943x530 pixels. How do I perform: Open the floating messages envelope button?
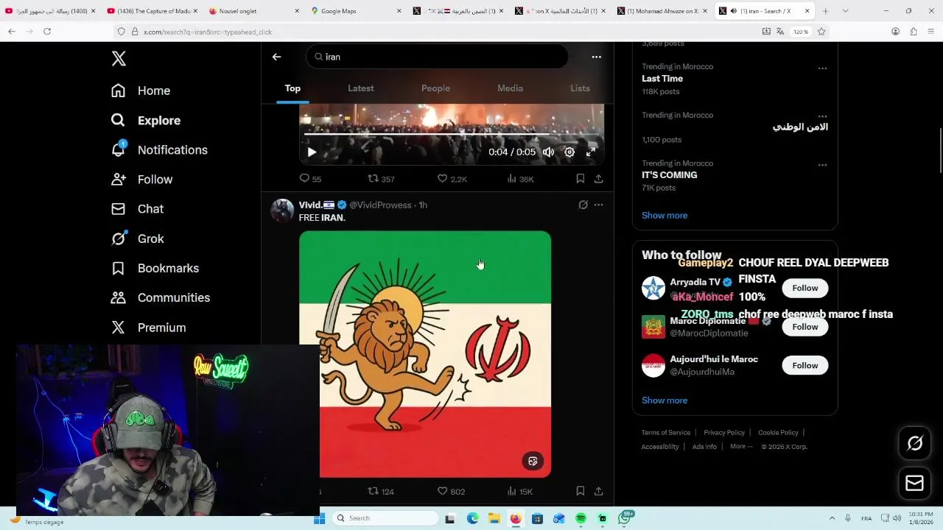coord(914,484)
